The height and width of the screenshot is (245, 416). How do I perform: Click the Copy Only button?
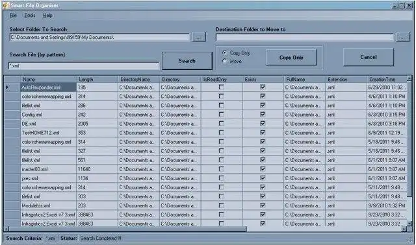click(x=291, y=58)
